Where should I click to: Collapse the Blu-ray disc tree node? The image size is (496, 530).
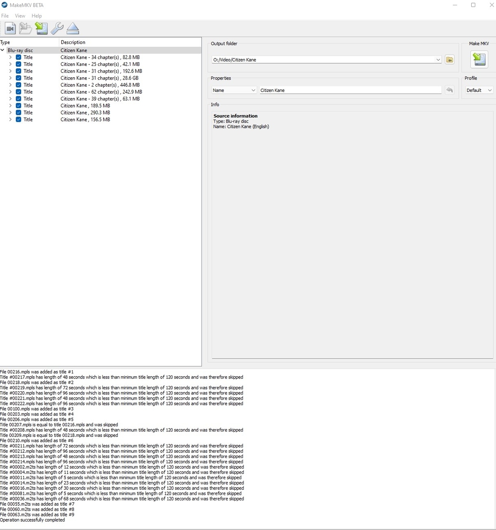tap(3, 50)
